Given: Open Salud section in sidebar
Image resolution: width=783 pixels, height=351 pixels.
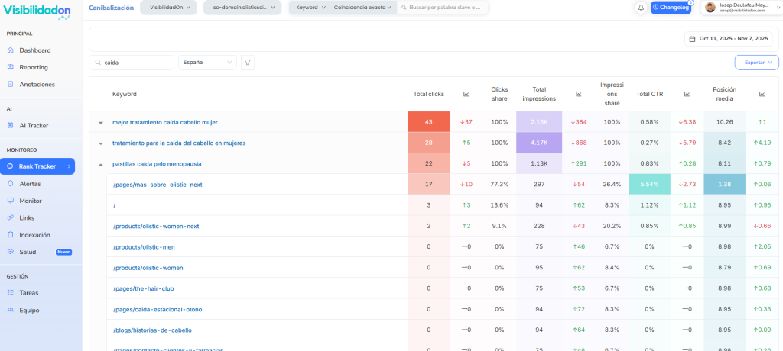Looking at the screenshot, I should pos(28,252).
